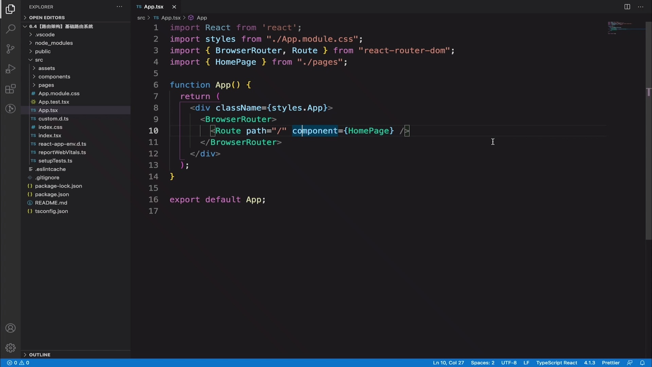
Task: Click App in the breadcrumb bar
Action: click(x=202, y=18)
